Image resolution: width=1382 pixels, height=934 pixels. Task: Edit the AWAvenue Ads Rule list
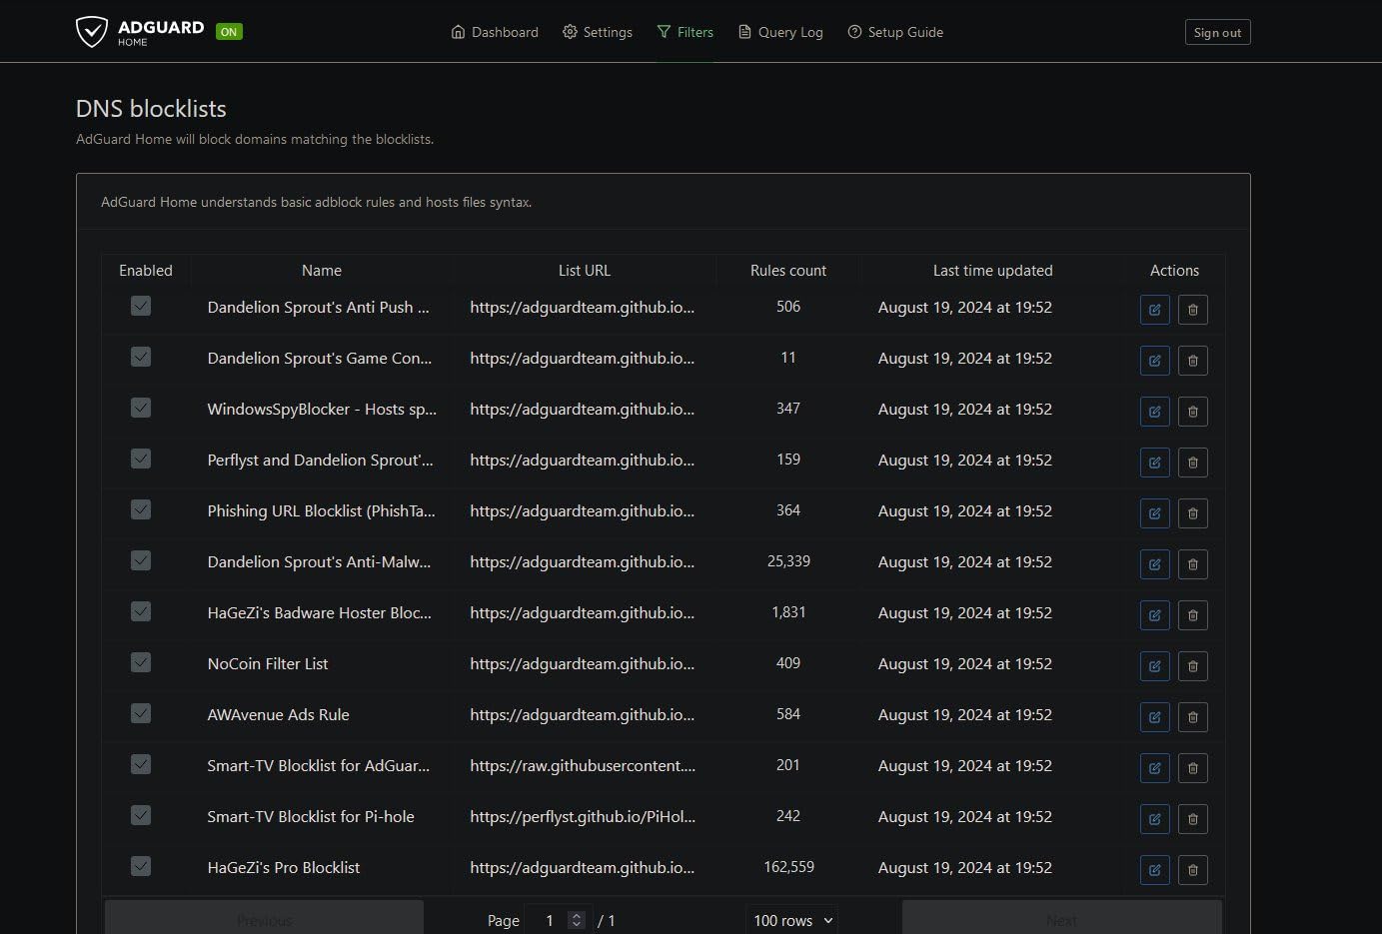(x=1154, y=717)
